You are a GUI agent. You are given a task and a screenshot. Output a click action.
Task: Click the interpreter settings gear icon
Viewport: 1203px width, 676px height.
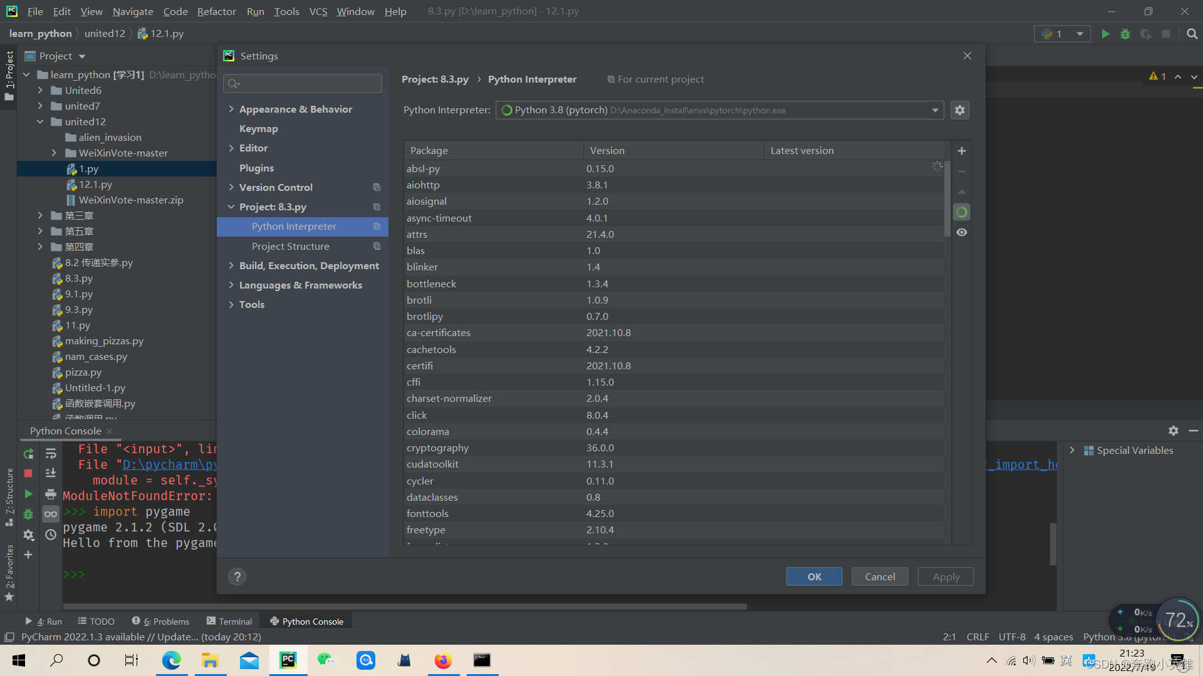[x=960, y=110]
